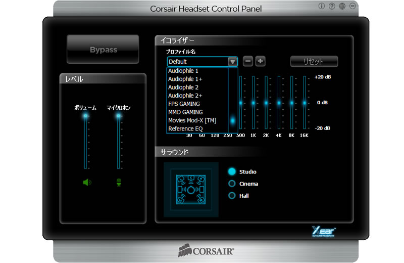Click the サラウンド section header
The image size is (404, 263).
click(x=174, y=152)
